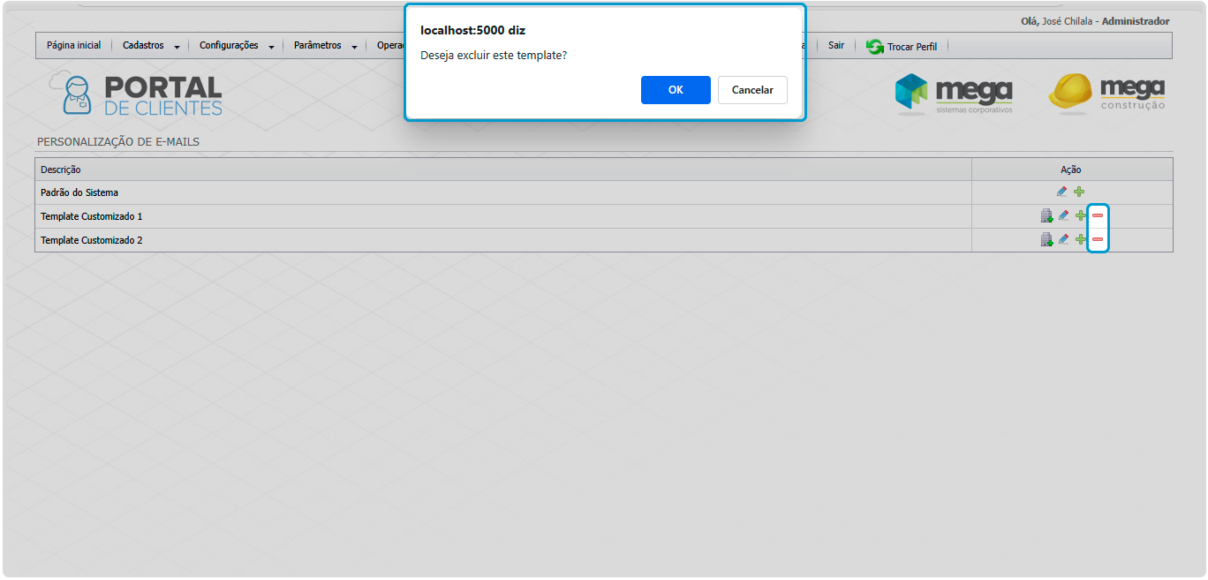This screenshot has height=580, width=1208.
Task: Click the building icon for Template Customizado 2
Action: tap(1046, 239)
